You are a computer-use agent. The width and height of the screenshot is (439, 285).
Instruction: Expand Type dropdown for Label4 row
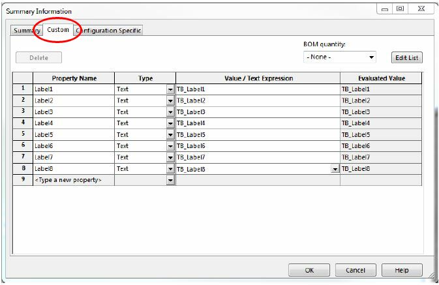(x=170, y=123)
